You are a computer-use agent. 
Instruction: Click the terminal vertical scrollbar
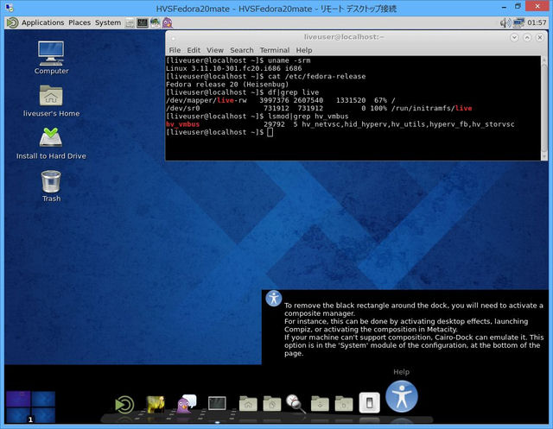pyautogui.click(x=544, y=107)
